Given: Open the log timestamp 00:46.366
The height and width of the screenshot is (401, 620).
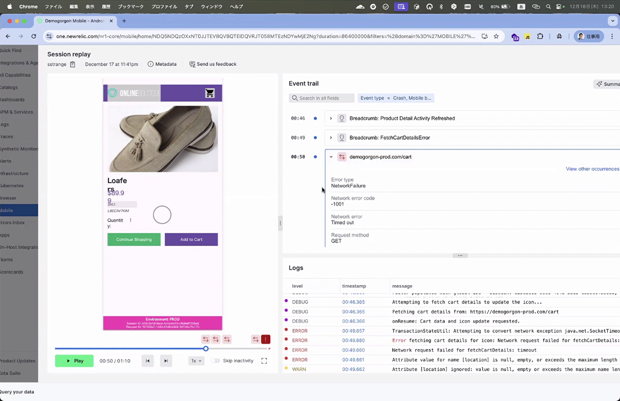Looking at the screenshot, I should click(x=353, y=321).
